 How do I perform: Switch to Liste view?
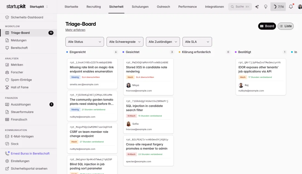click(x=286, y=26)
